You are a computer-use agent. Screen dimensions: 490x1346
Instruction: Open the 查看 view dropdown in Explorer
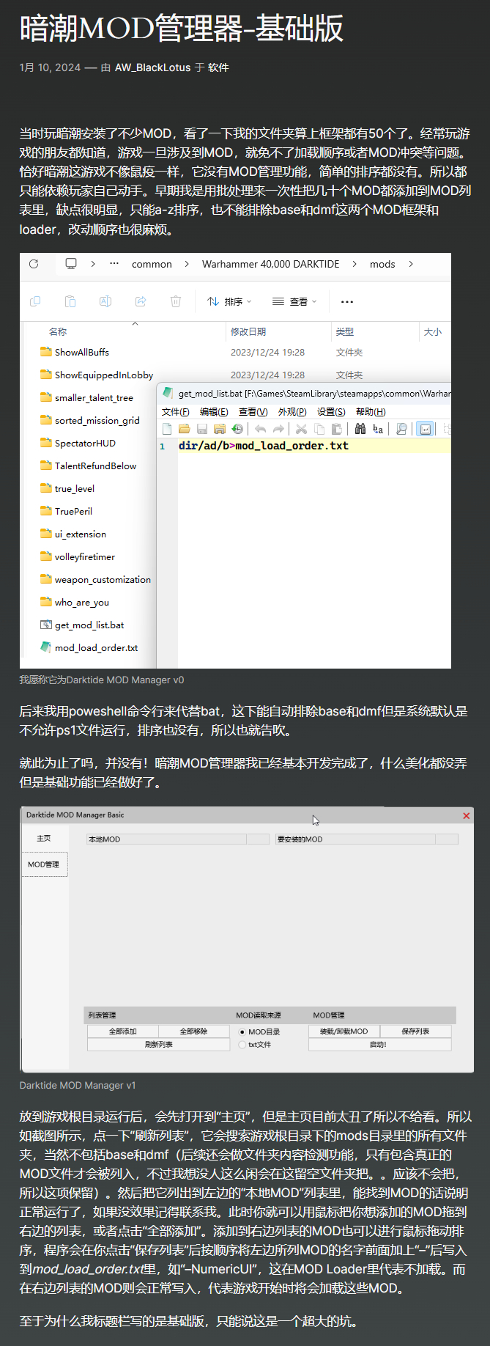pos(294,301)
